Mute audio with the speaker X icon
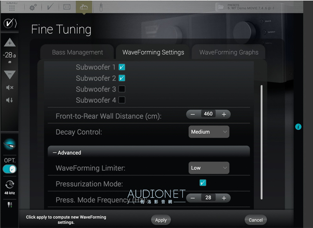 tap(9, 87)
